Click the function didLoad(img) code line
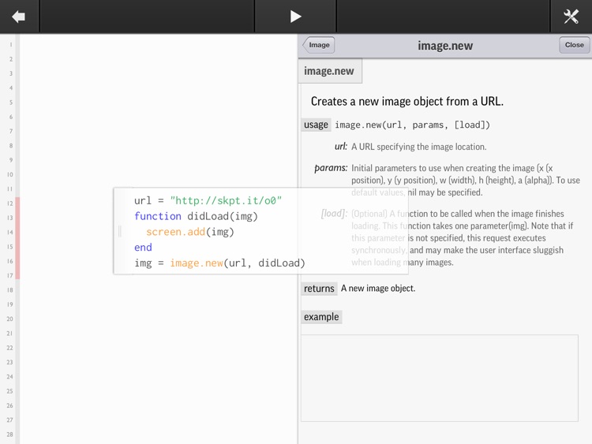592x444 pixels. [196, 216]
